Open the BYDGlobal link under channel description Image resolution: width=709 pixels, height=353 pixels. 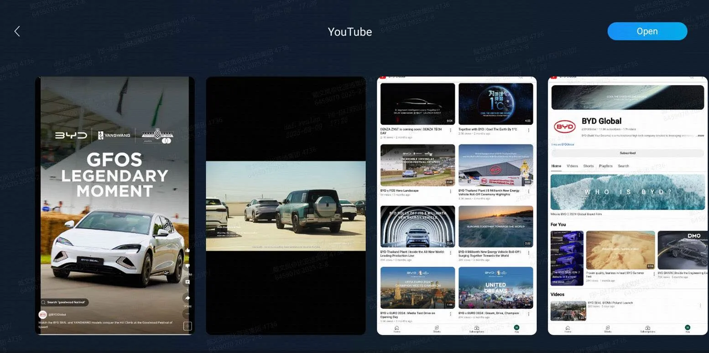point(563,144)
